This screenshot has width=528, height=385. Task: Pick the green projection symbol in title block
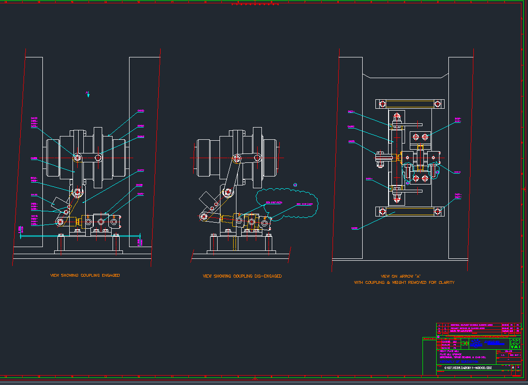[465, 343]
